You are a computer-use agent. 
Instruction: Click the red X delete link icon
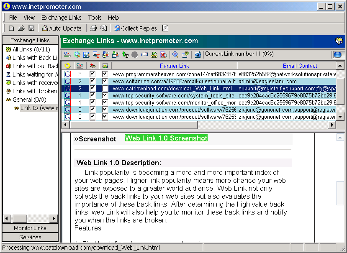(x=163, y=54)
